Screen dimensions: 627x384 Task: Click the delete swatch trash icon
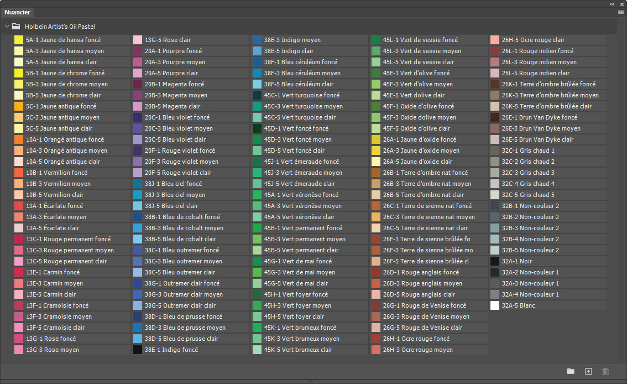[605, 371]
